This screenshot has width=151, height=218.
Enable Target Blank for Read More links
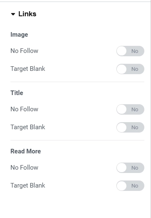pyautogui.click(x=130, y=186)
